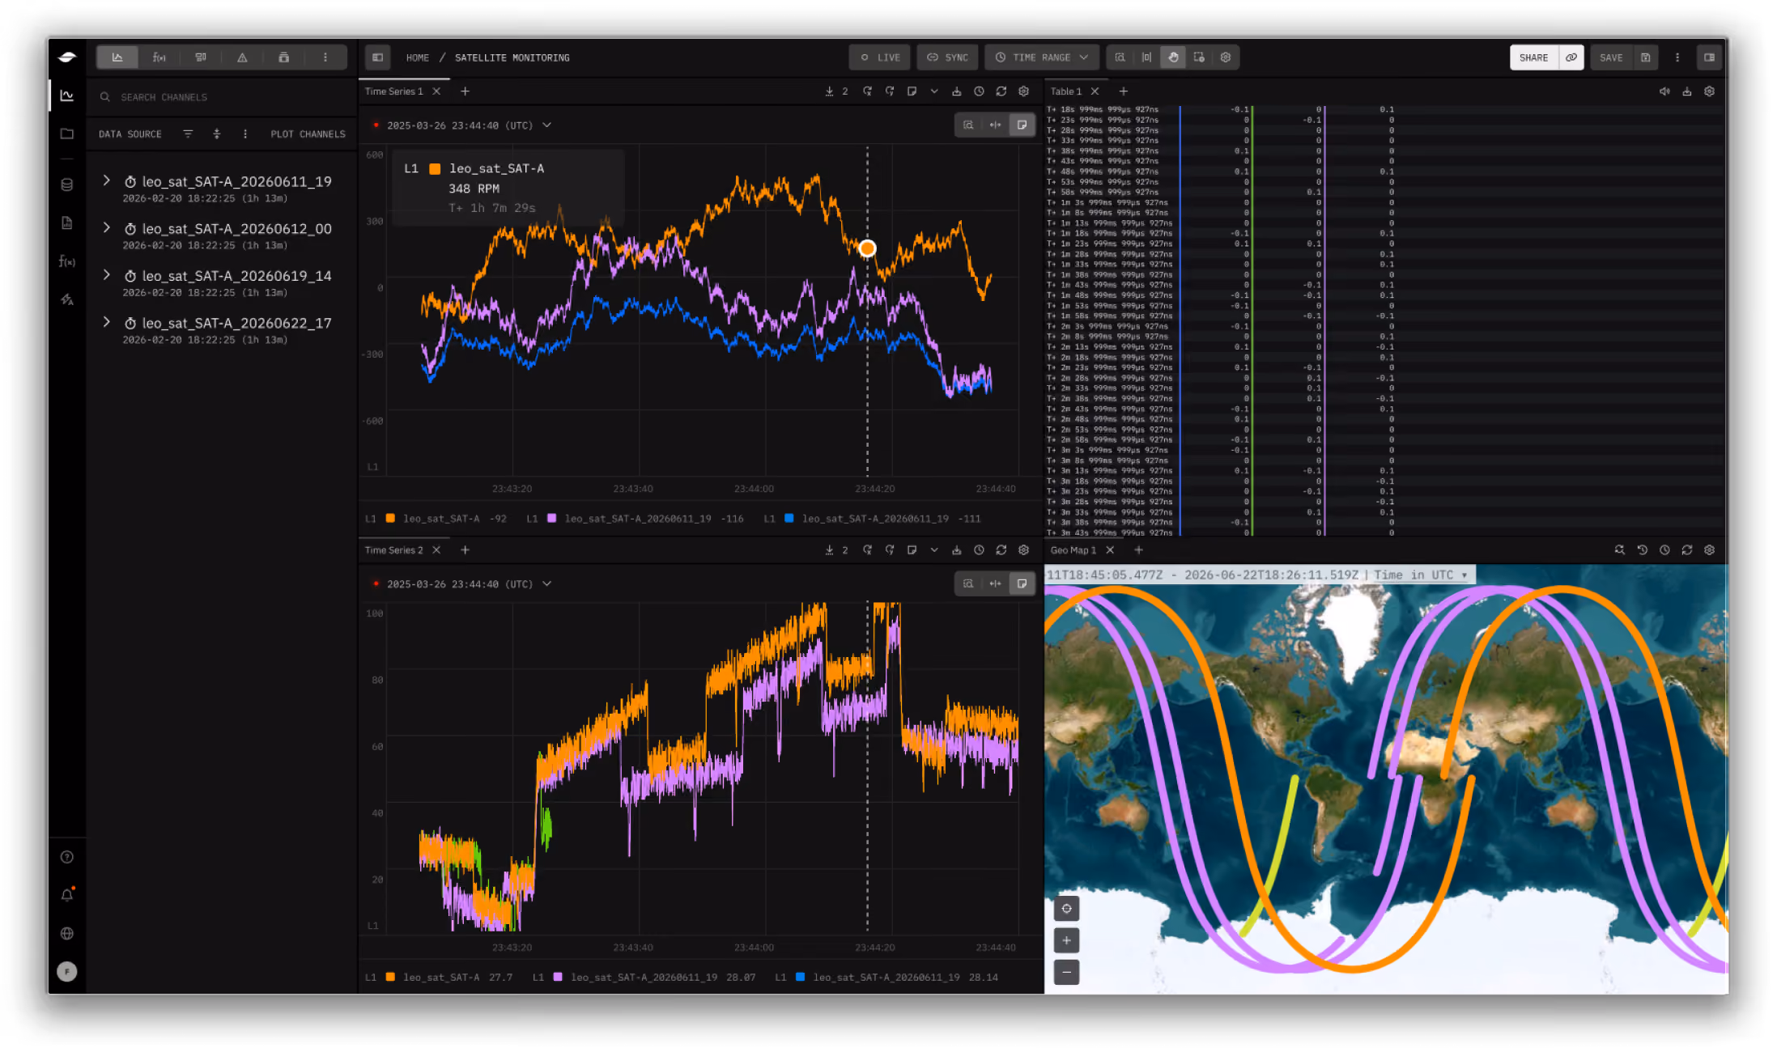The height and width of the screenshot is (1052, 1777).
Task: Download Table 1 data with export icon
Action: (x=1687, y=91)
